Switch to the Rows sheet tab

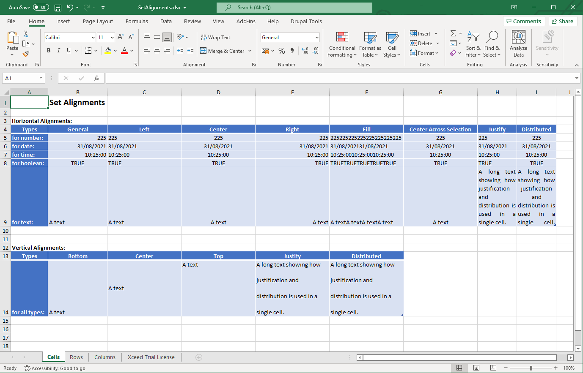(x=76, y=357)
